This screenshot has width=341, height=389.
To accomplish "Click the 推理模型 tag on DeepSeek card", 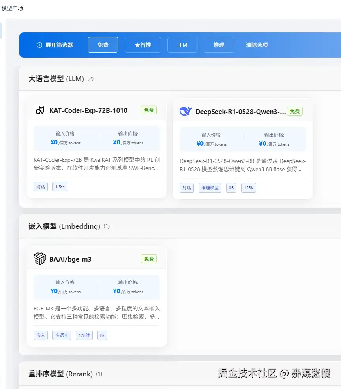I will 210,188.
